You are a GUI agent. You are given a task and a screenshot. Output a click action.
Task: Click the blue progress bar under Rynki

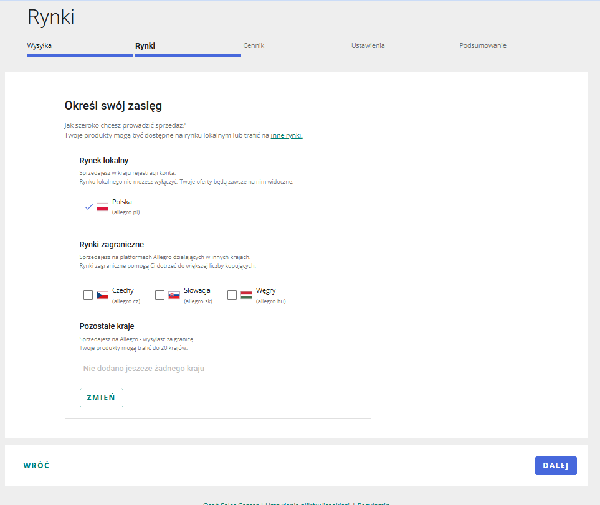coord(188,55)
